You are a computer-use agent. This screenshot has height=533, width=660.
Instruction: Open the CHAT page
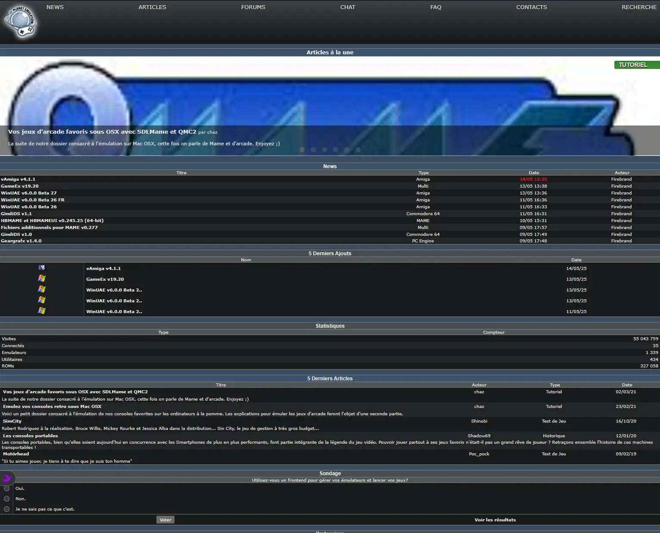point(348,7)
